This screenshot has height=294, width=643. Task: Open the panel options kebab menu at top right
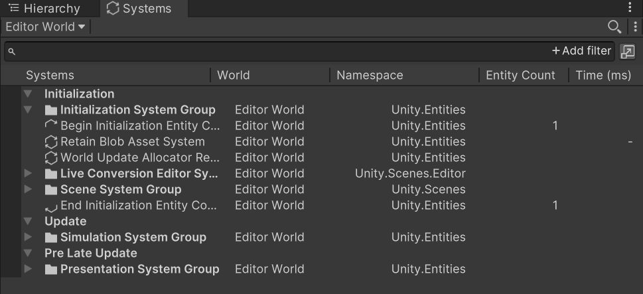630,7
